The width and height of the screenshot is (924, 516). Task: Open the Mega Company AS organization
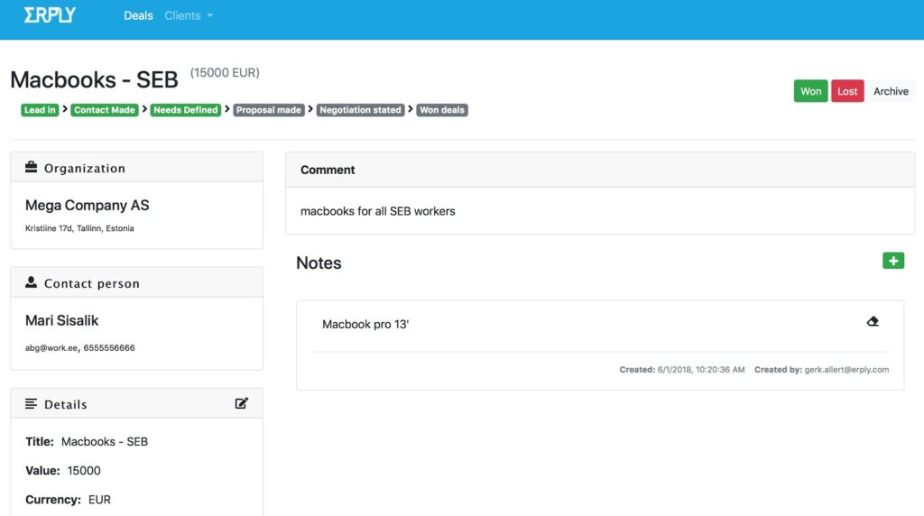coord(88,205)
